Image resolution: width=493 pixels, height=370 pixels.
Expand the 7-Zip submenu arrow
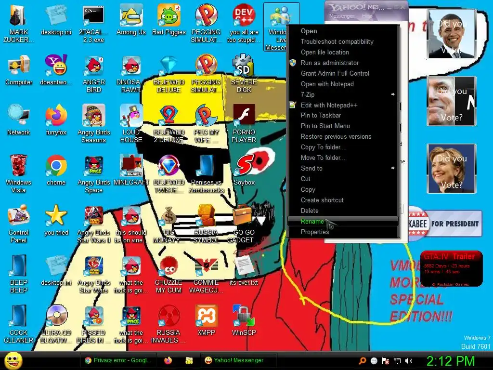[393, 94]
